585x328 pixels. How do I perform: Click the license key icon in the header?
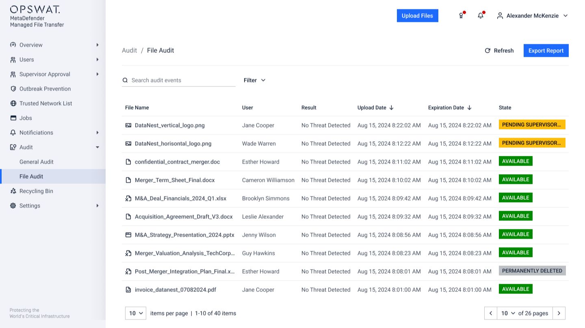click(461, 15)
